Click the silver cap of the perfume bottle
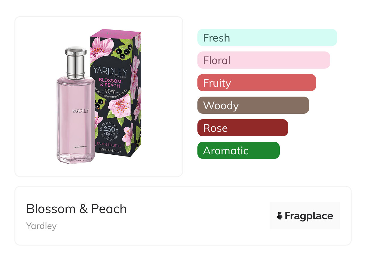 (76, 62)
